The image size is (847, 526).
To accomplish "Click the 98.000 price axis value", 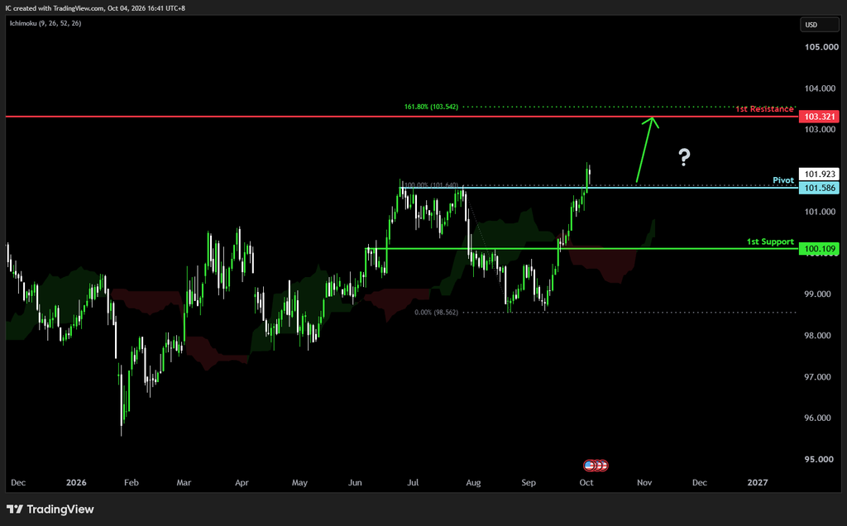I will [818, 335].
